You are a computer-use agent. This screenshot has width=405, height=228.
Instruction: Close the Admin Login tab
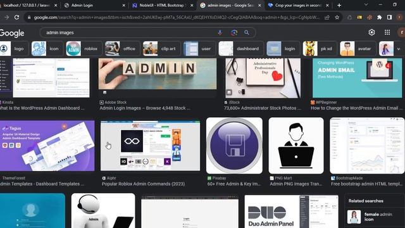[x=124, y=5]
